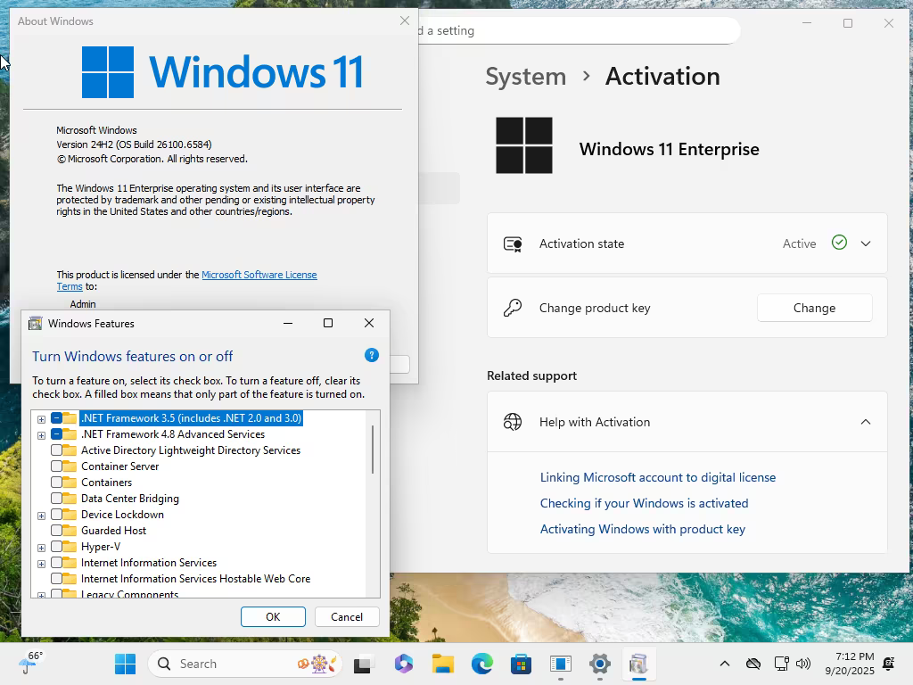The image size is (913, 685).
Task: Click the volume speaker tray icon
Action: click(x=803, y=664)
